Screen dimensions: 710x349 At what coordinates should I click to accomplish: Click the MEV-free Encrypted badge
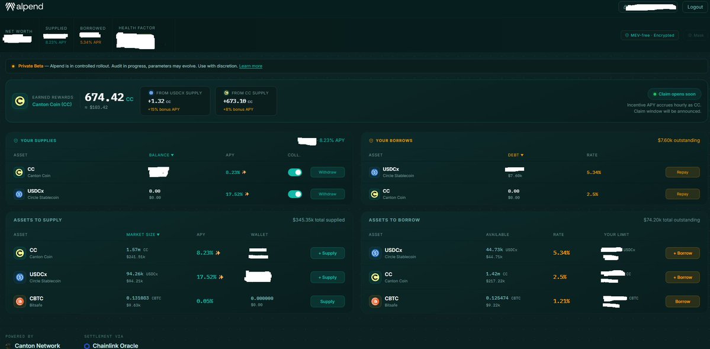coord(650,36)
